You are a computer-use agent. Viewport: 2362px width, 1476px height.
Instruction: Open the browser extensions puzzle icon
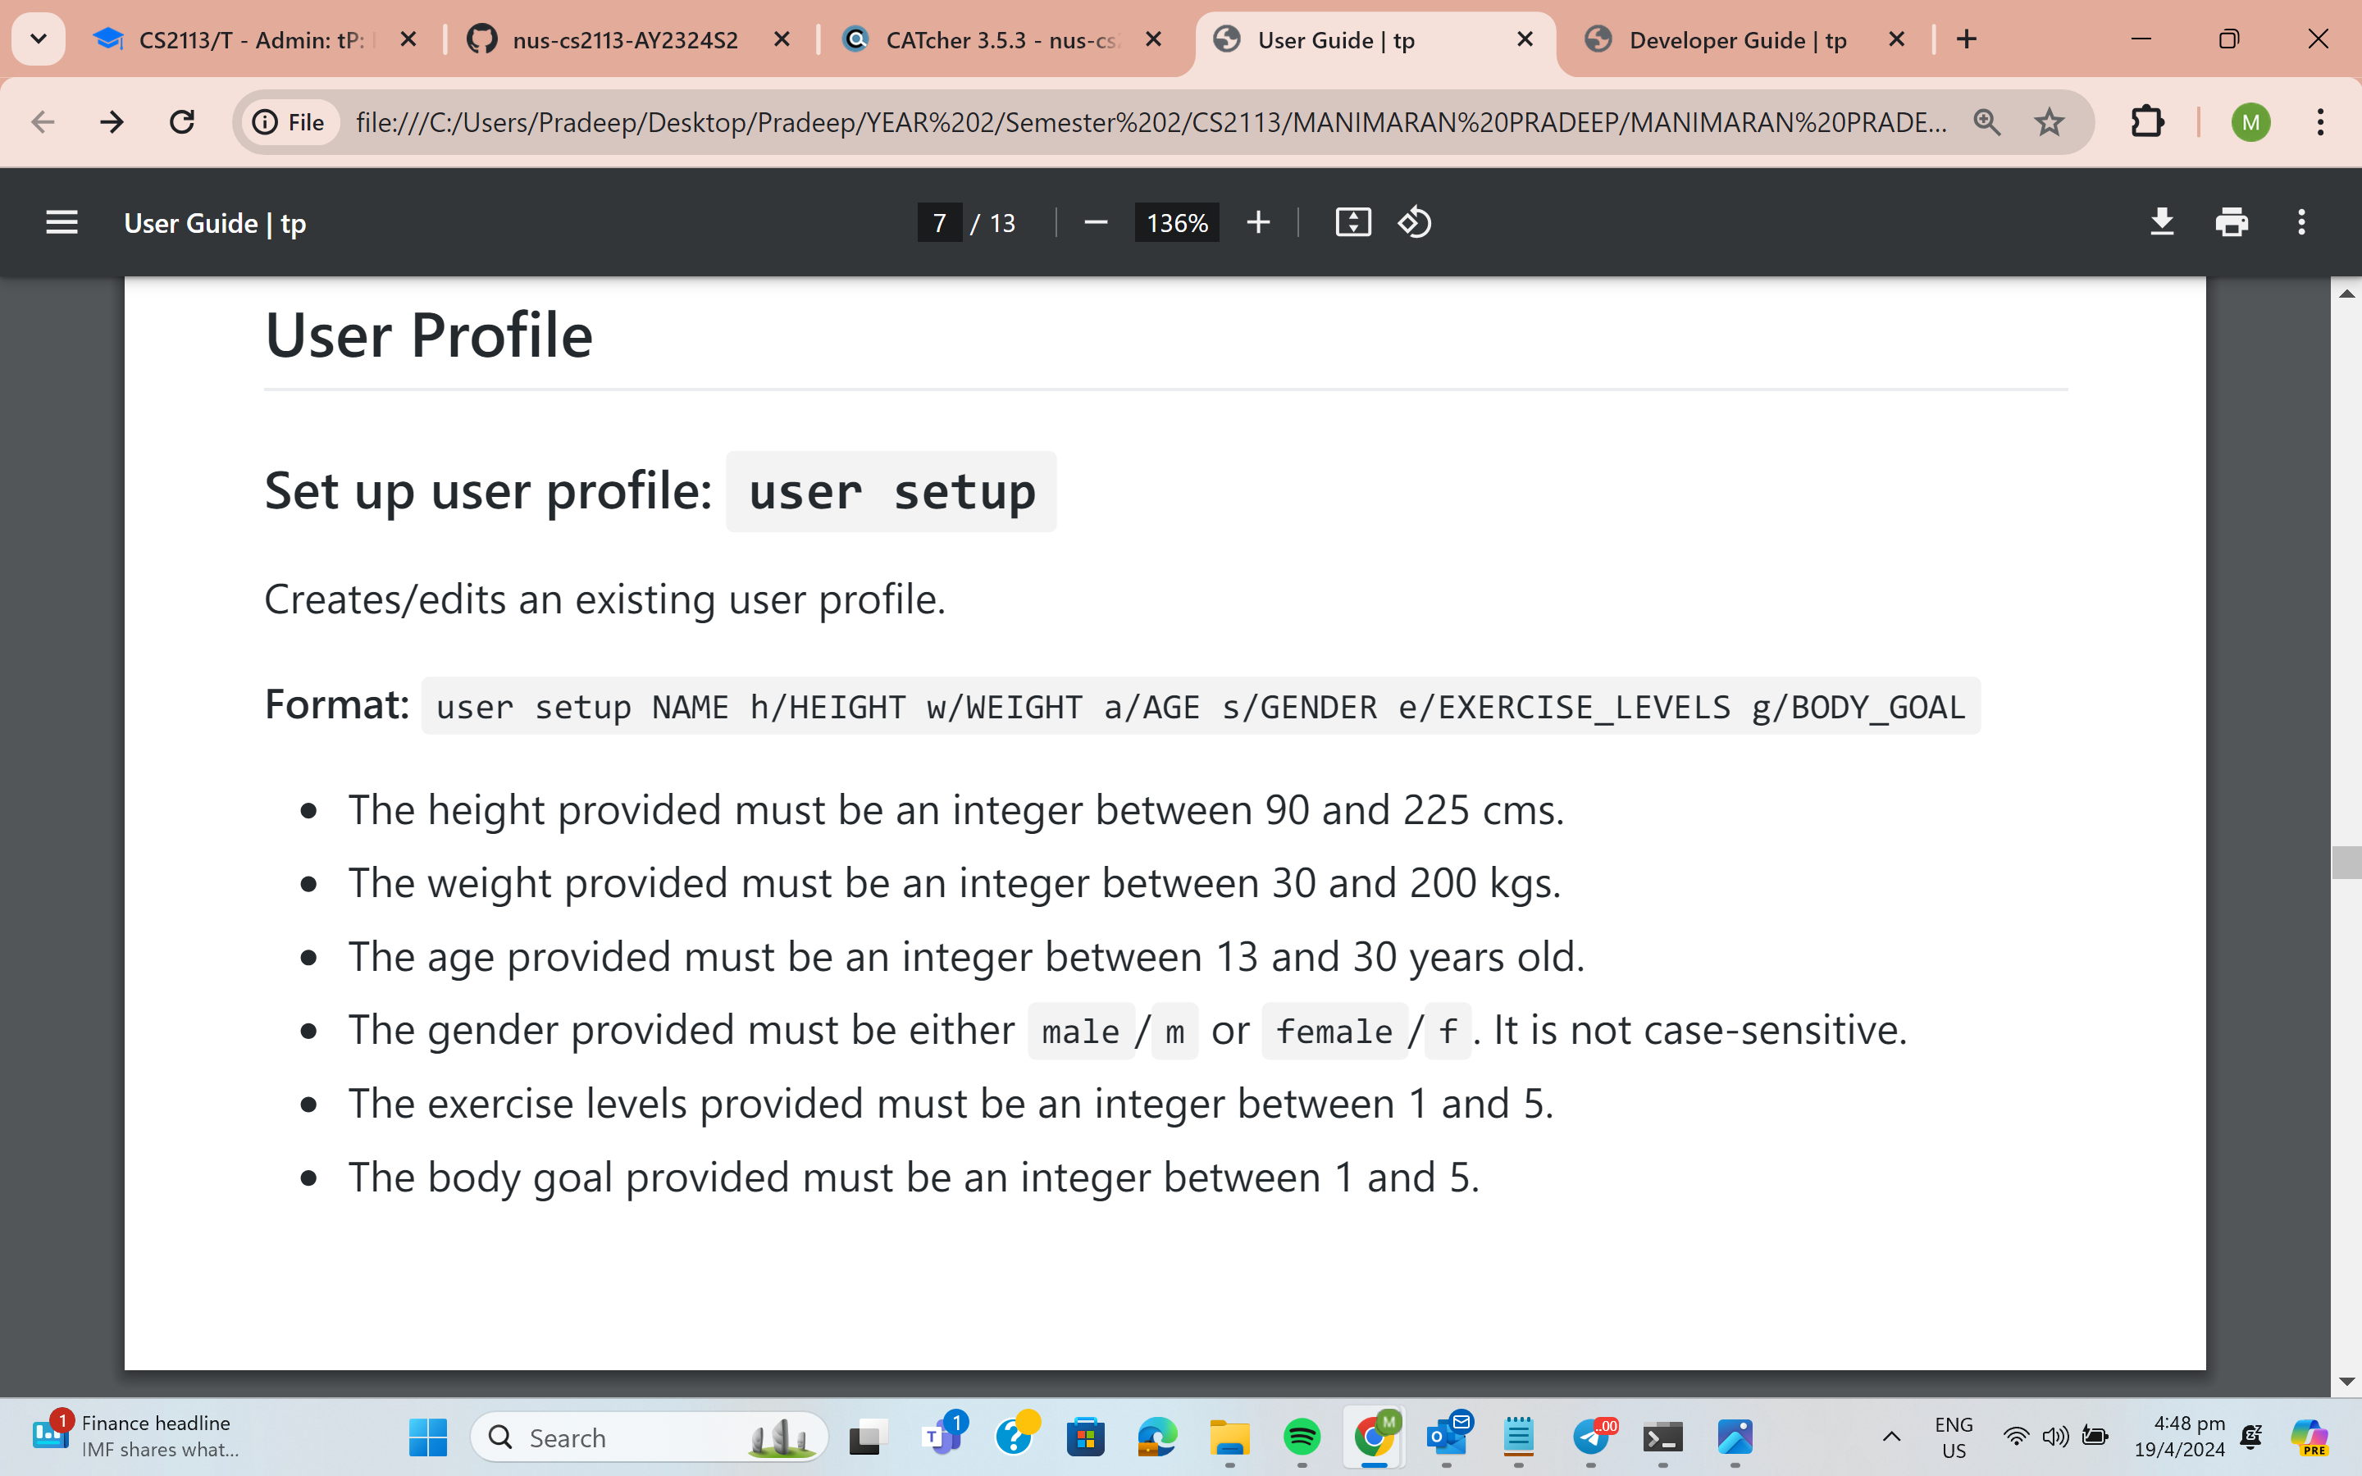[x=2147, y=122]
